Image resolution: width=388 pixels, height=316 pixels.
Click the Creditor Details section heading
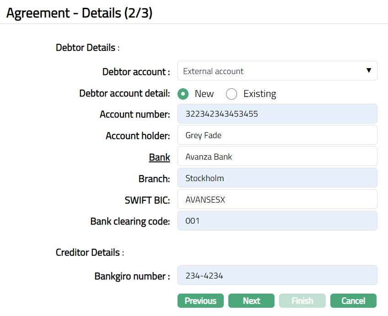point(88,252)
